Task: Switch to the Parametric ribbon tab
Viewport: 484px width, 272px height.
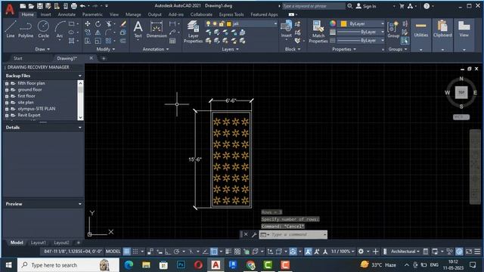Action: (92, 14)
